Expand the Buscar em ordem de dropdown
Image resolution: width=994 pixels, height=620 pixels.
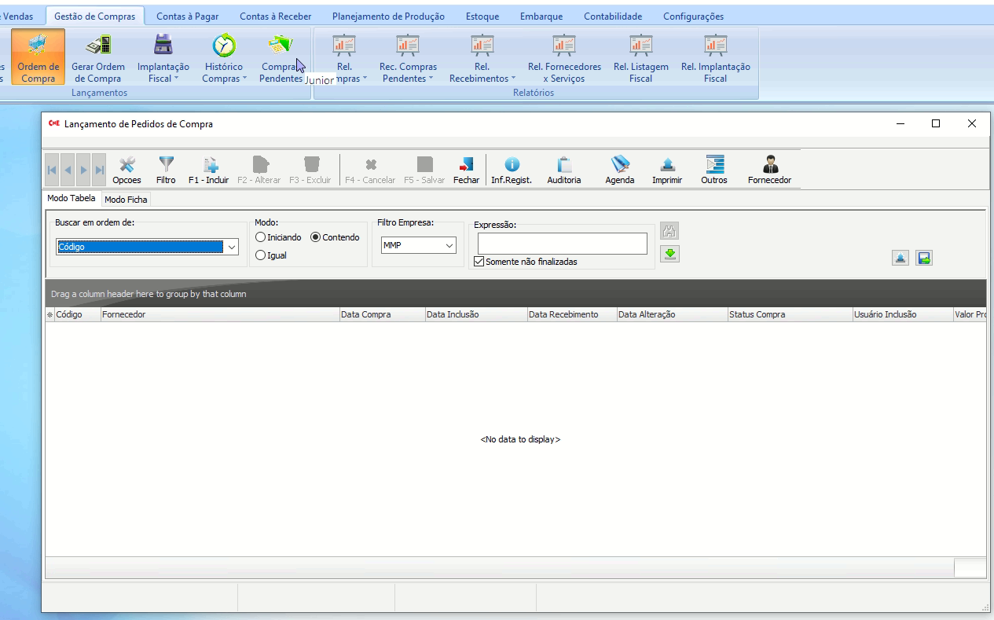pyautogui.click(x=232, y=247)
